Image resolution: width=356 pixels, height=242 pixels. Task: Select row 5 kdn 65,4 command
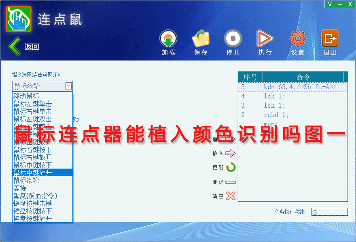[x=292, y=87]
